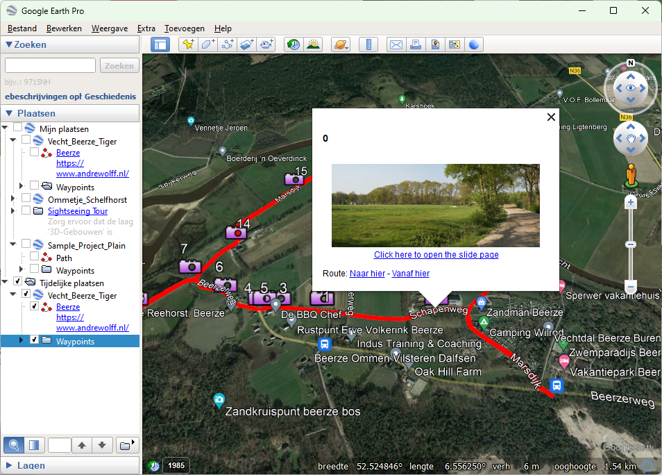Expand the Ommetje_Schelfhorst tree node
The width and height of the screenshot is (662, 475).
(x=13, y=200)
